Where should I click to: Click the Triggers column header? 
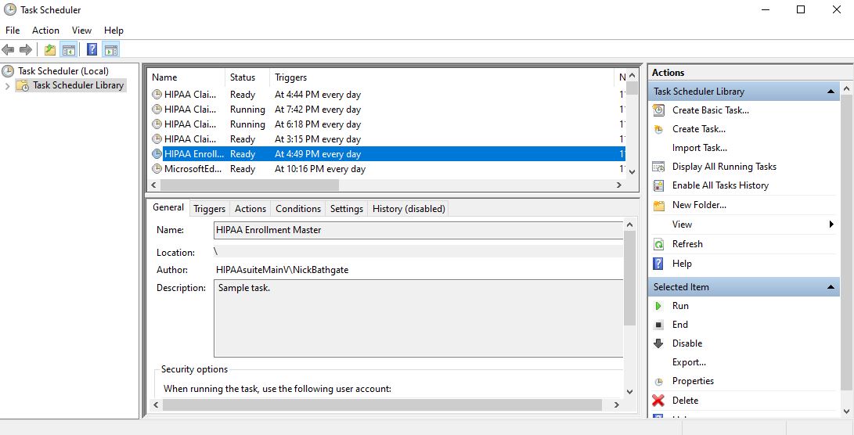tap(441, 77)
